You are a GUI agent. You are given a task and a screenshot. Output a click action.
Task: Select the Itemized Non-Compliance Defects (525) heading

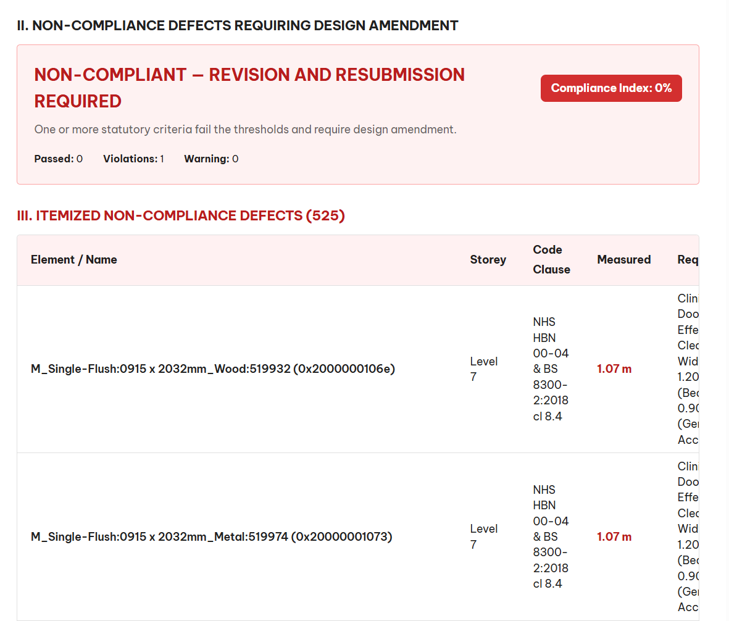[x=181, y=215]
